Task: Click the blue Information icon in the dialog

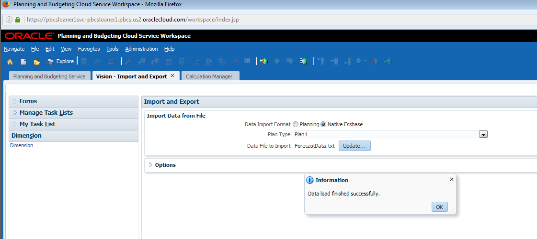Action: [309, 180]
